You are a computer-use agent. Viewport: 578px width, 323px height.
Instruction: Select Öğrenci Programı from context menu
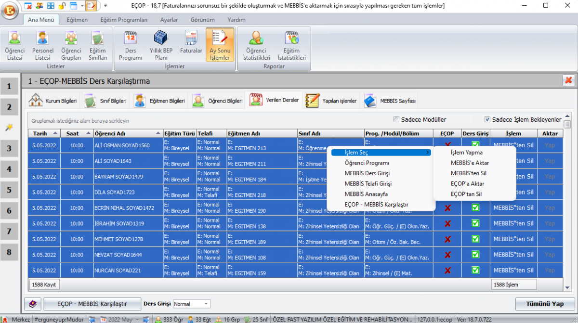tap(367, 163)
